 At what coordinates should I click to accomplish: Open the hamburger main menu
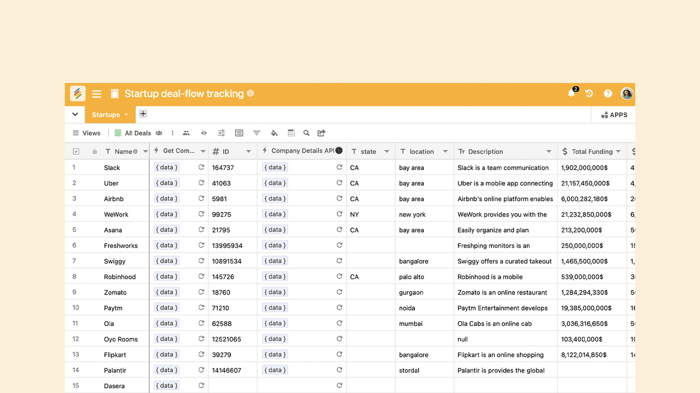[x=97, y=94]
